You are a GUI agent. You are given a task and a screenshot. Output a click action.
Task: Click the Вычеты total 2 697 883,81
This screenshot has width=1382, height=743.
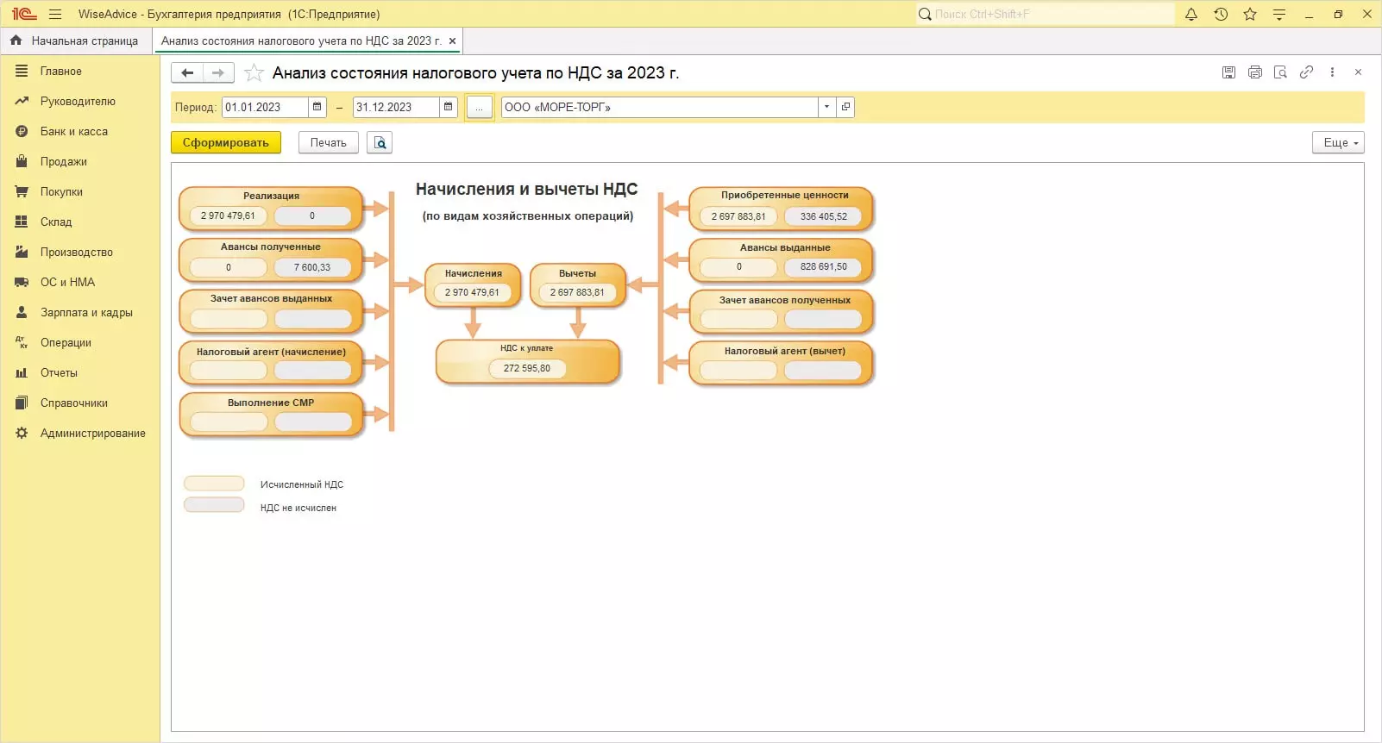pos(577,292)
